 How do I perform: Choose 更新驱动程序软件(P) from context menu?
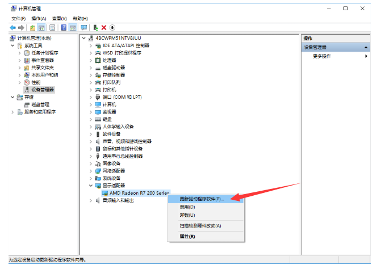coord(202,199)
